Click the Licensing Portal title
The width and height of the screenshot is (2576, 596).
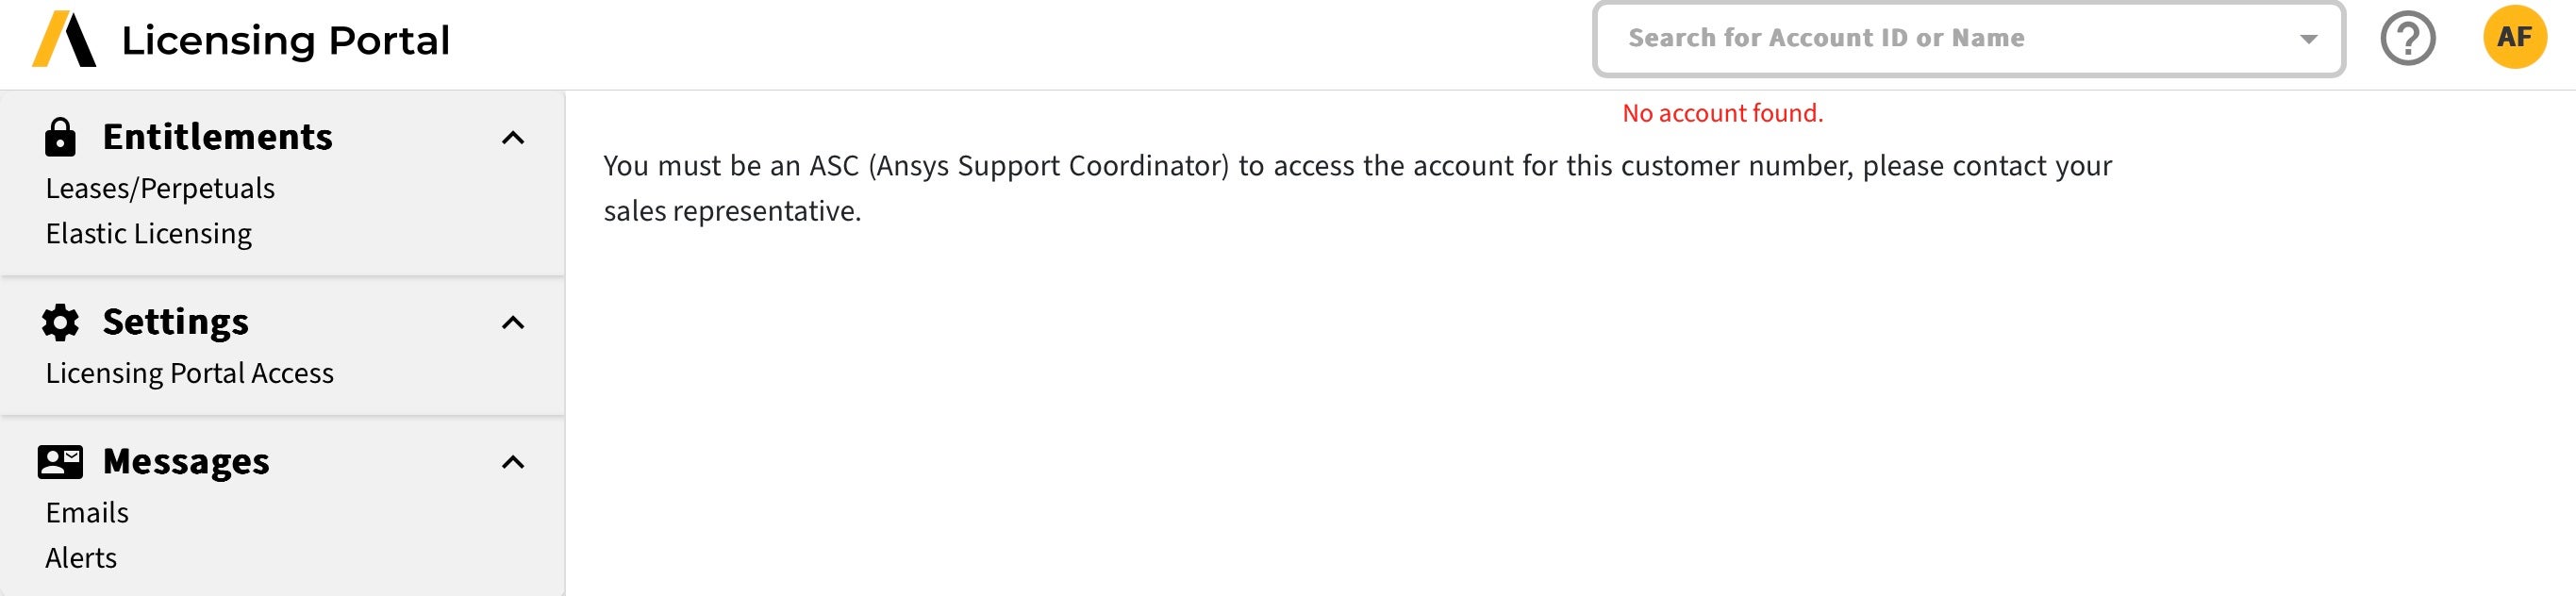[285, 41]
